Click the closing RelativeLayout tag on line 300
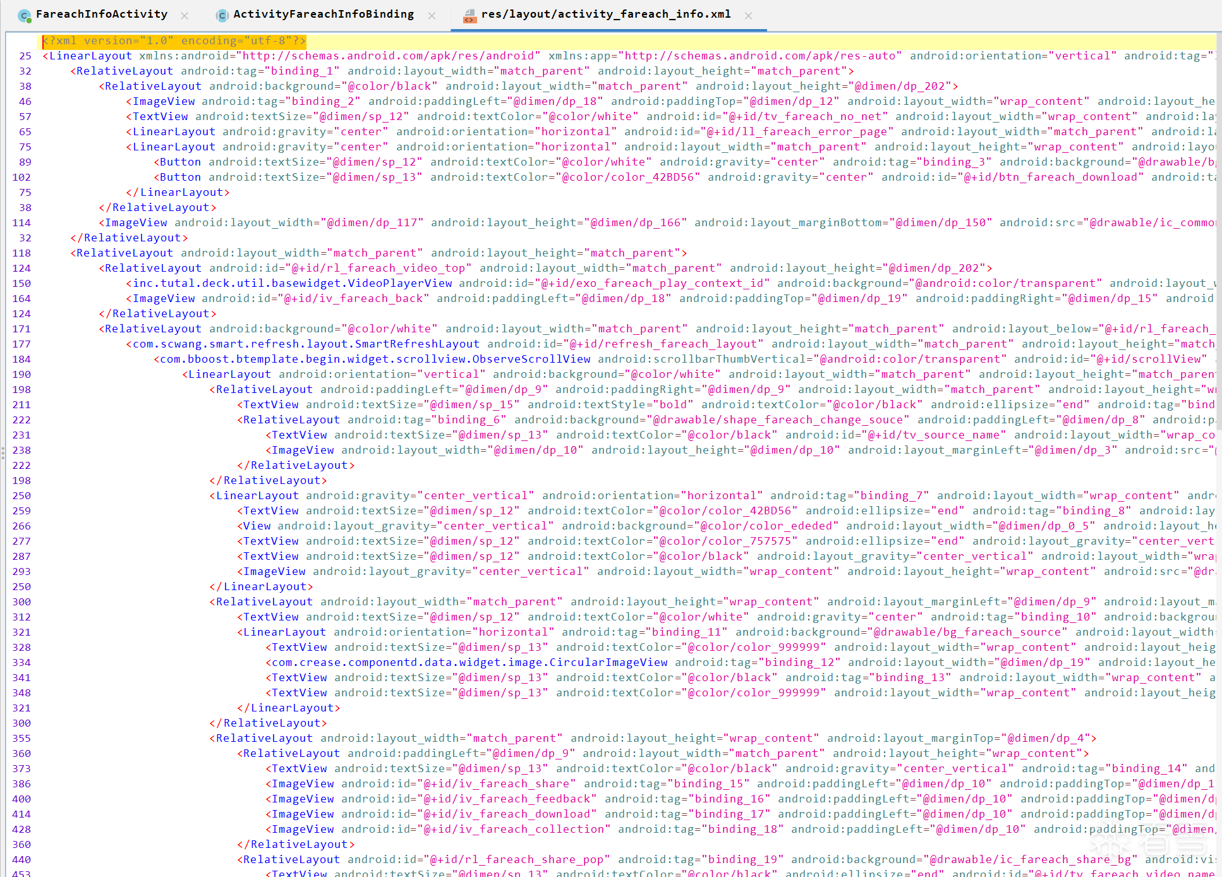This screenshot has height=877, width=1222. tap(268, 723)
